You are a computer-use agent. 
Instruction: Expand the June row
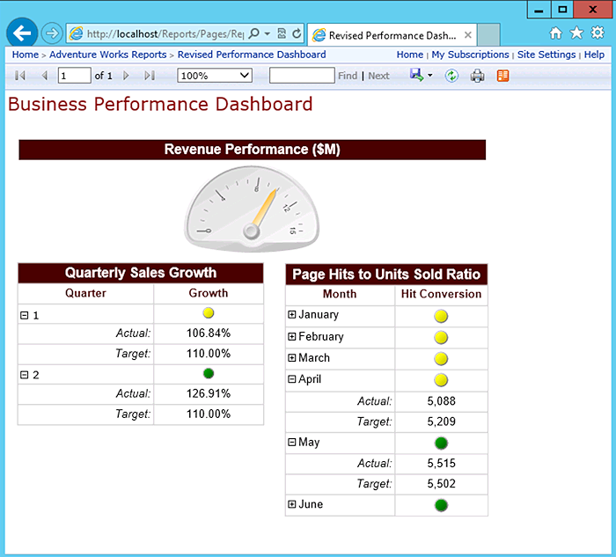tap(291, 504)
